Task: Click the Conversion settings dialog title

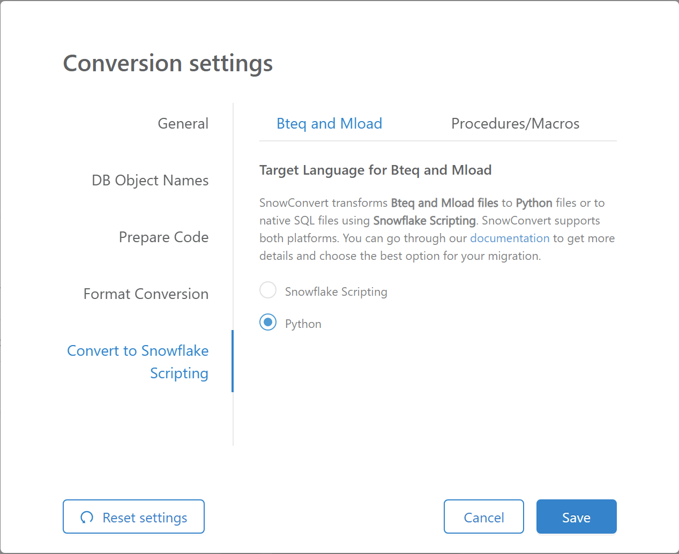Action: (x=168, y=63)
